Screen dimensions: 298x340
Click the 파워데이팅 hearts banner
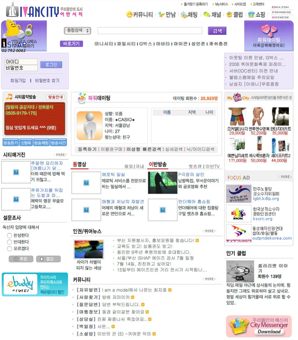(269, 36)
